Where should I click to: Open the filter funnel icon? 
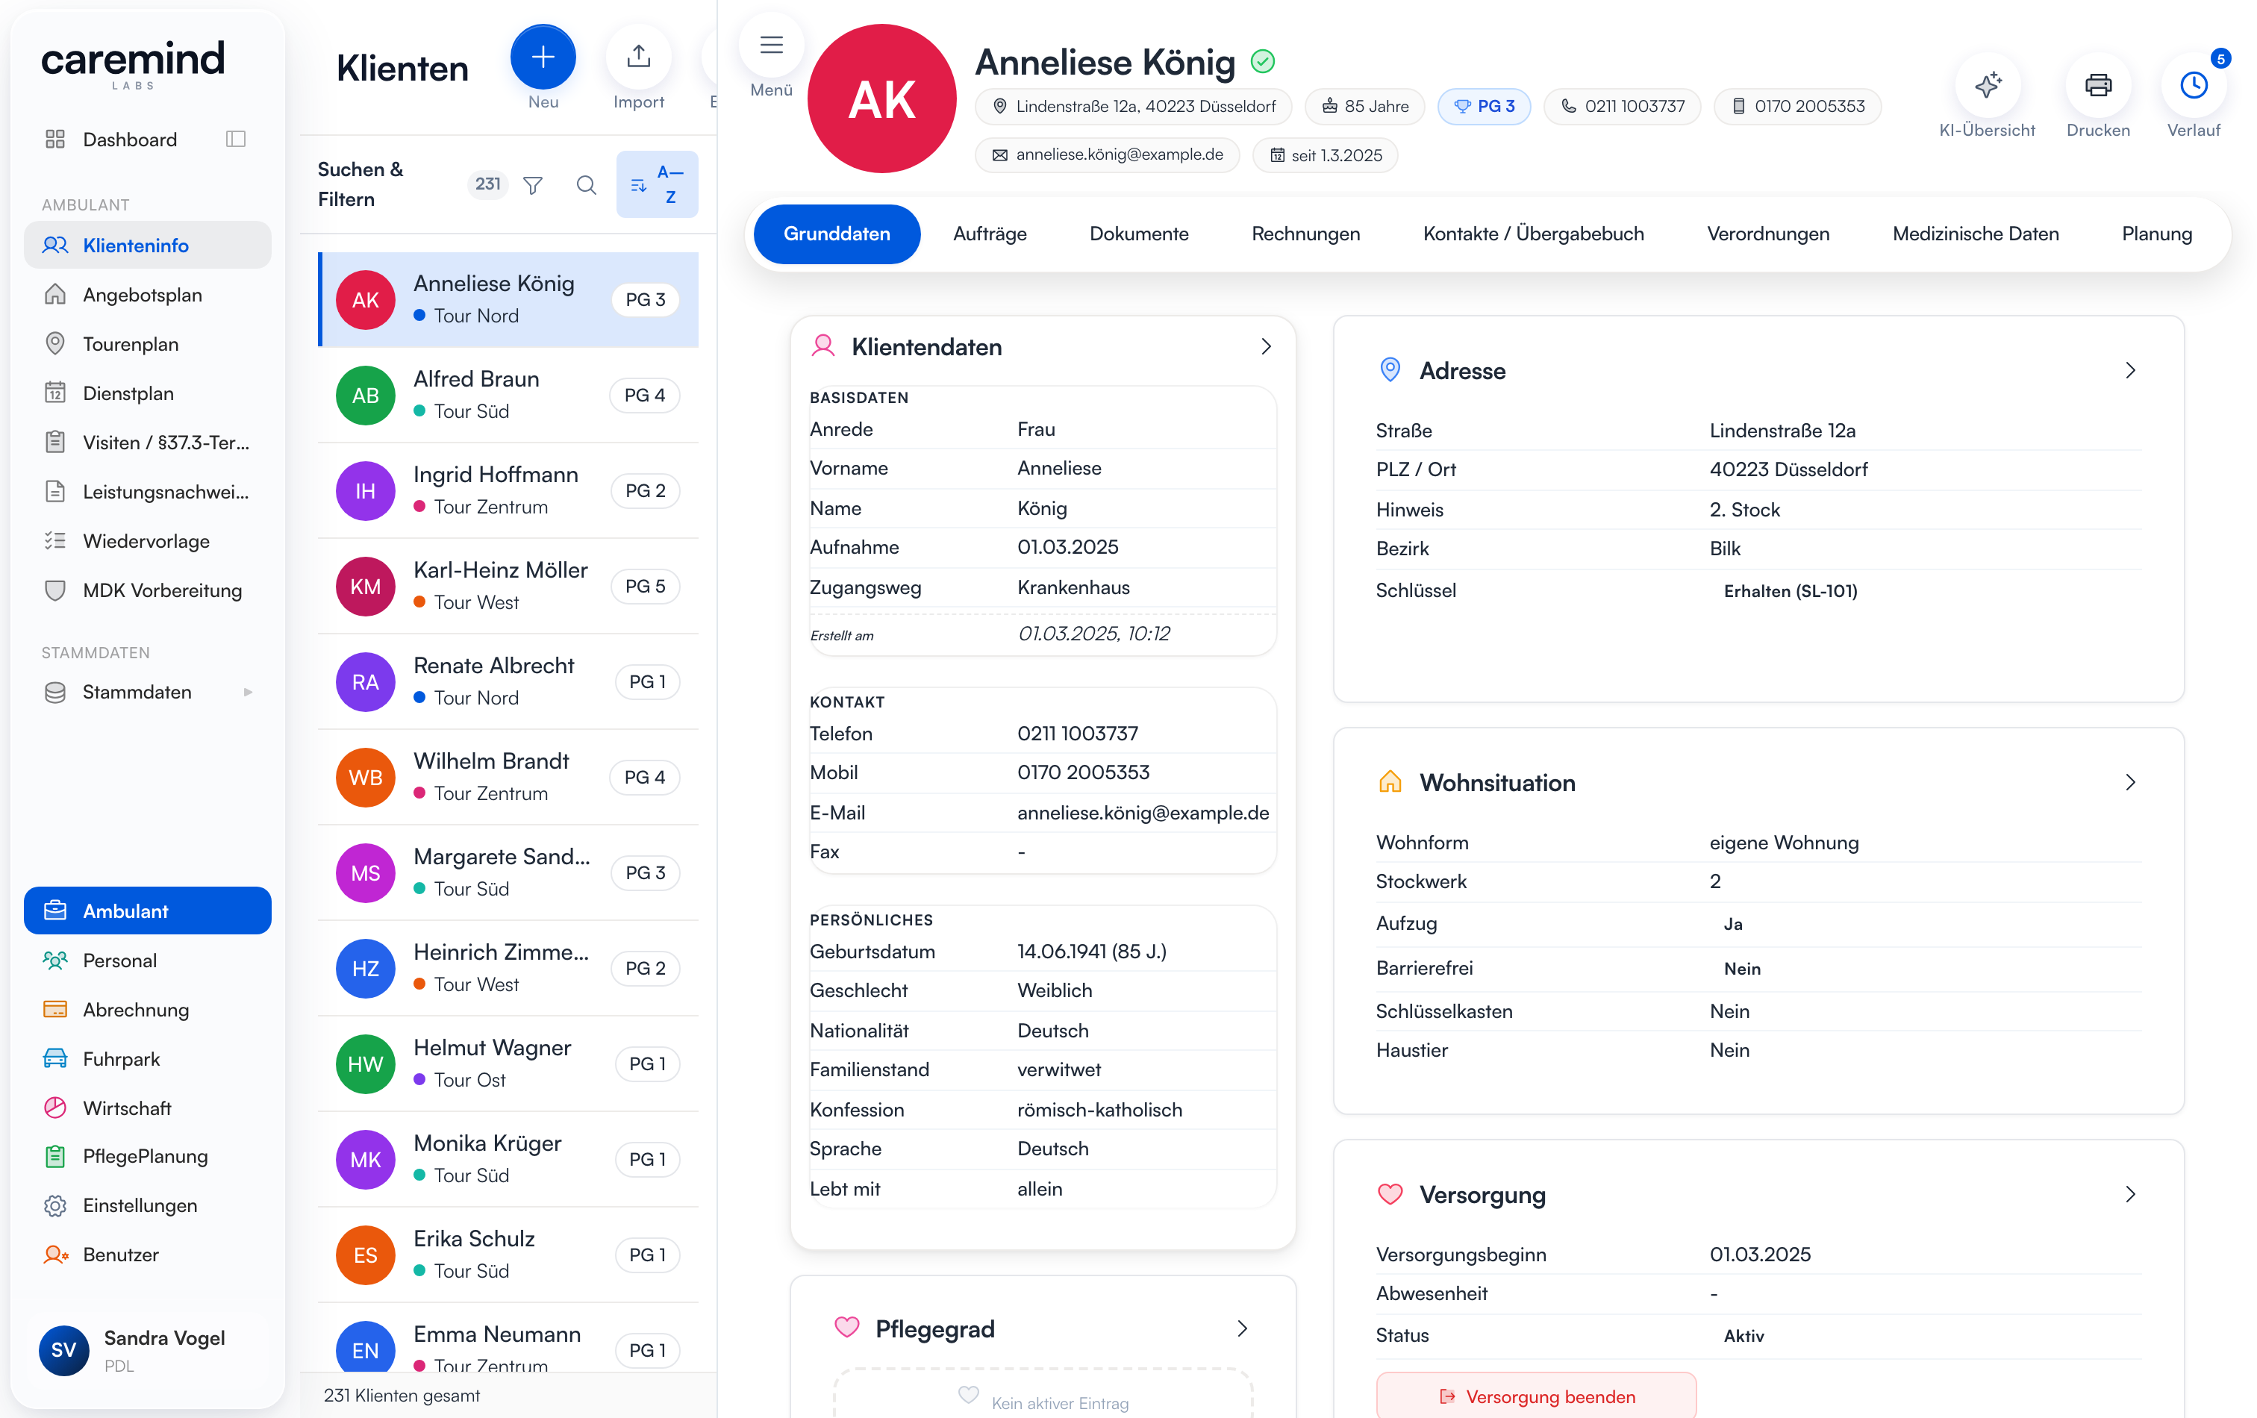point(532,184)
